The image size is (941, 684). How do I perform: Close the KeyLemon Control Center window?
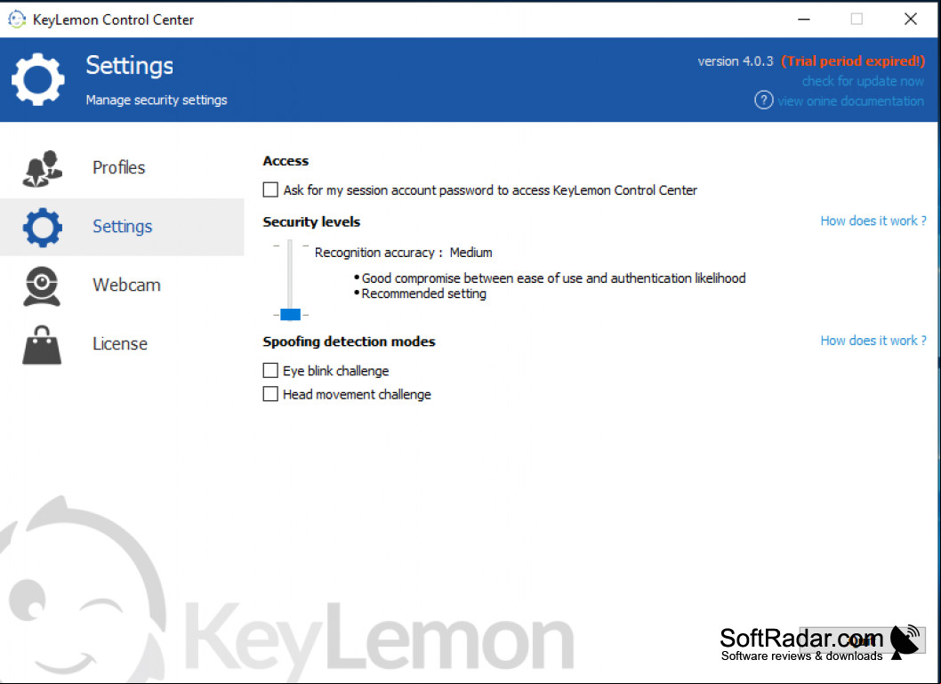click(x=911, y=20)
